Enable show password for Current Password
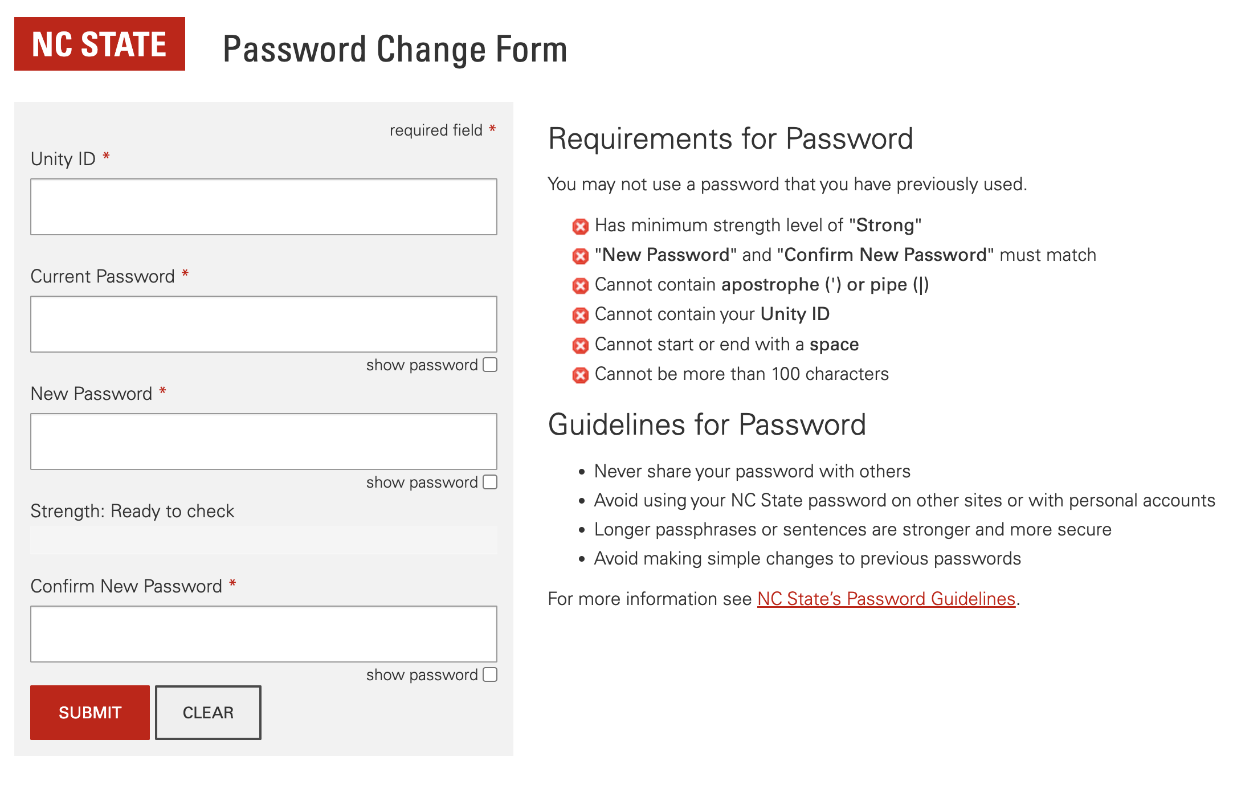Viewport: 1233px width, 785px height. [490, 365]
